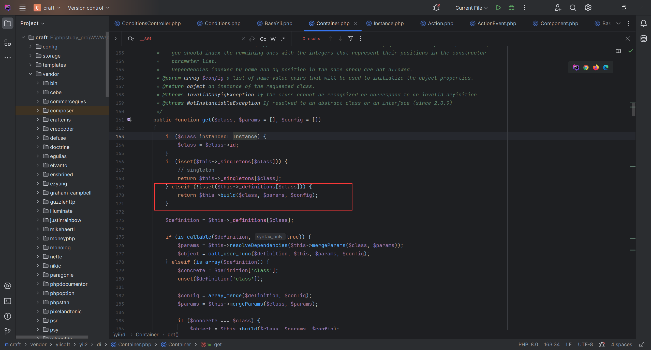
Task: Expand the composer folder
Action: pos(38,111)
